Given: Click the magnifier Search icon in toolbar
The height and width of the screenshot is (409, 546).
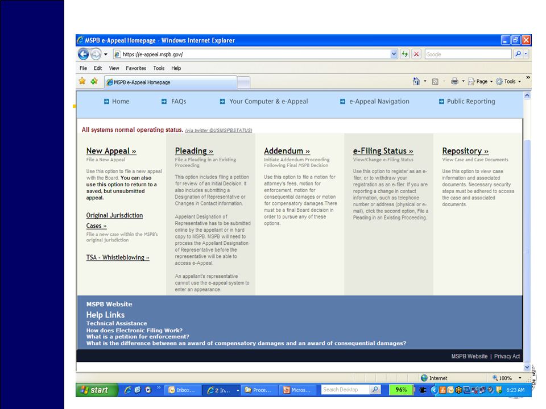Looking at the screenshot, I should [518, 54].
